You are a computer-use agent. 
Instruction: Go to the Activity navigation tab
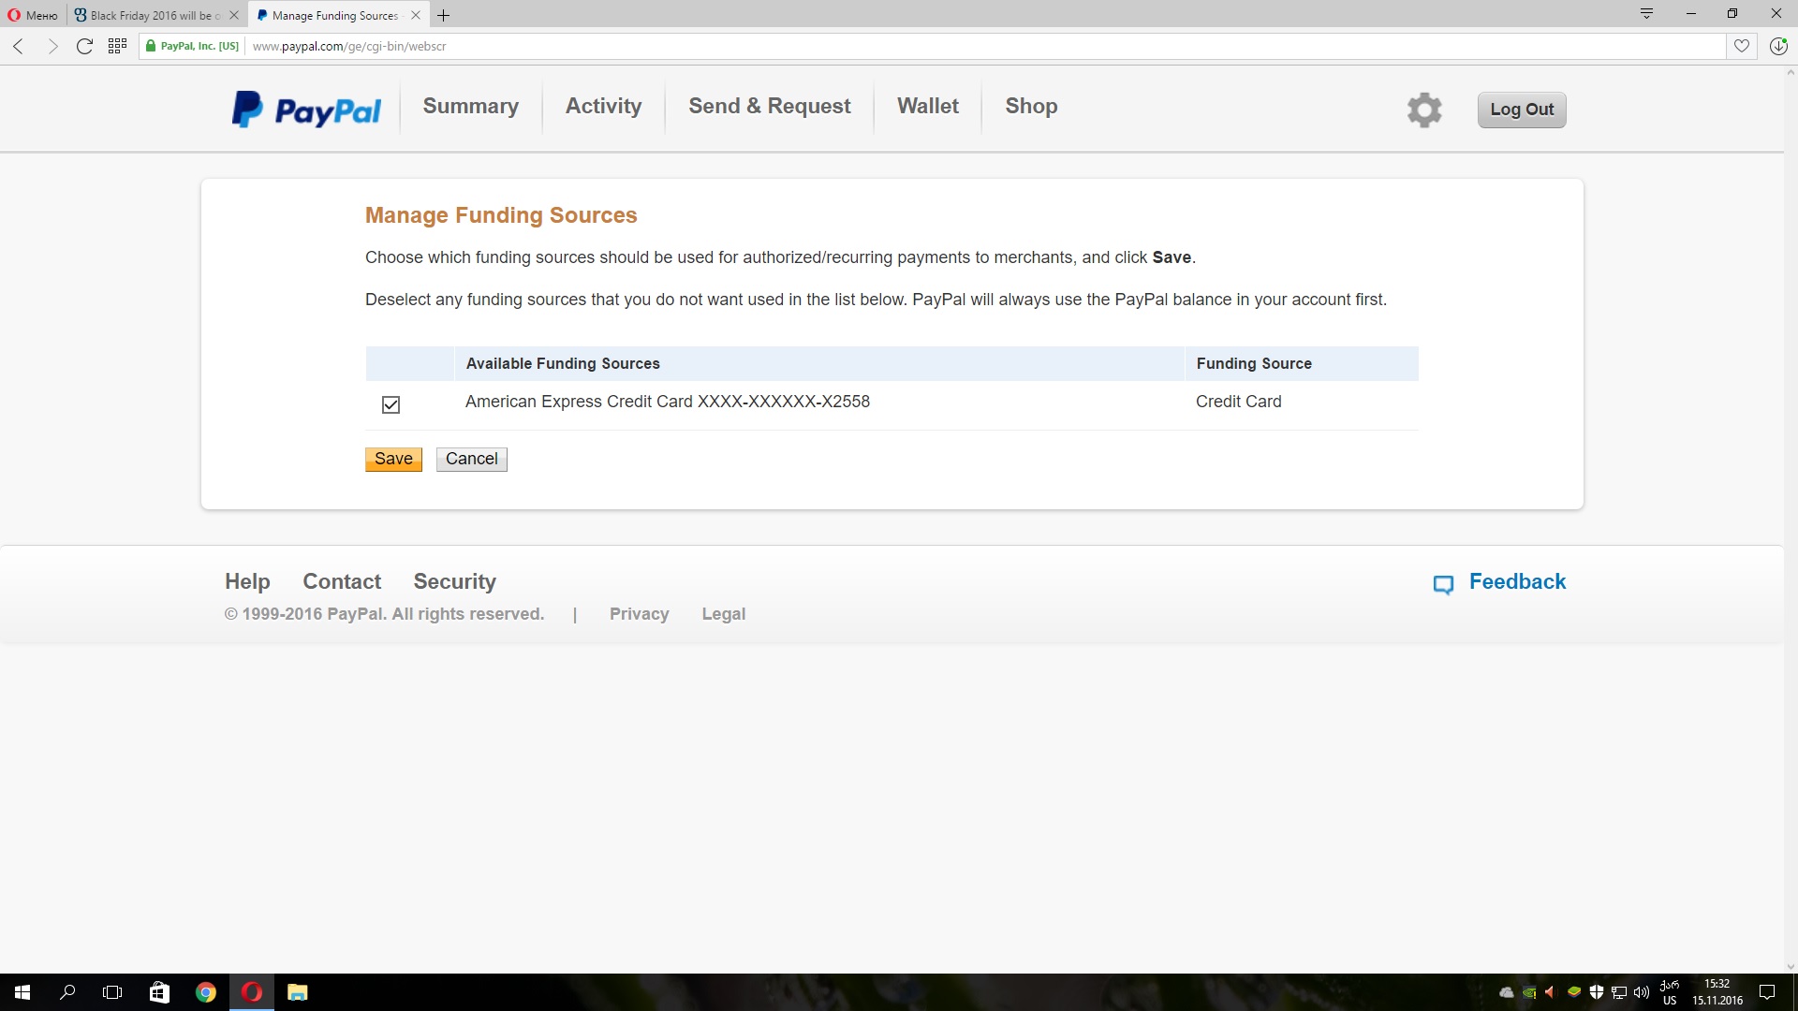603,107
